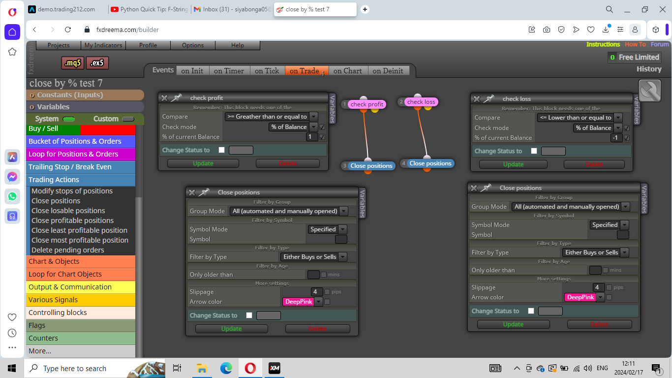Open XM app from the taskbar
The image size is (672, 378).
[x=275, y=368]
